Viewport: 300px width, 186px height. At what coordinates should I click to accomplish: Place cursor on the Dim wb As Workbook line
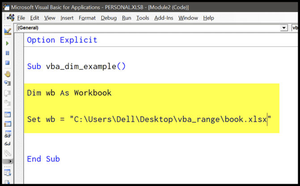click(69, 93)
